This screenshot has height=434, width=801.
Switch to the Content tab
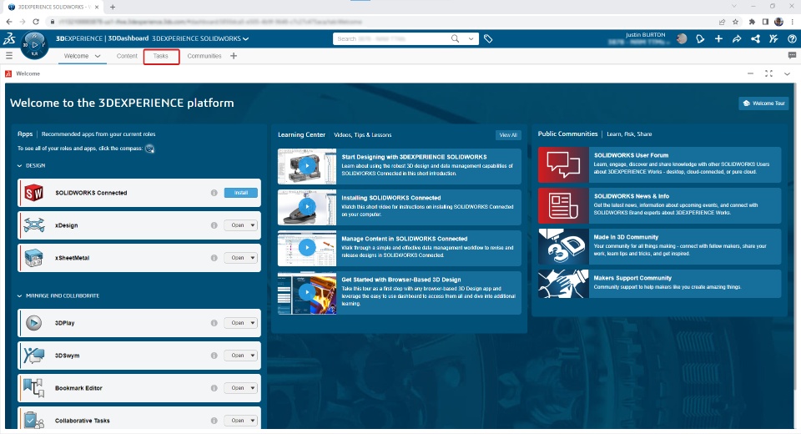click(127, 56)
